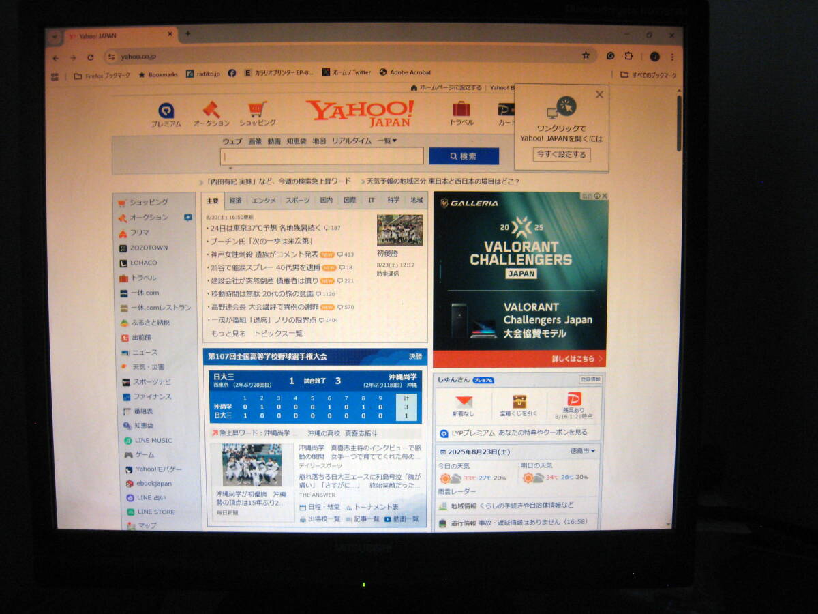Screen dimensions: 818x614
Task: Switch to the 国際 news tab
Action: coord(350,201)
